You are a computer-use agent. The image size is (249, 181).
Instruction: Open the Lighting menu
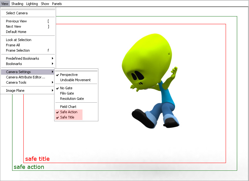pyautogui.click(x=32, y=4)
